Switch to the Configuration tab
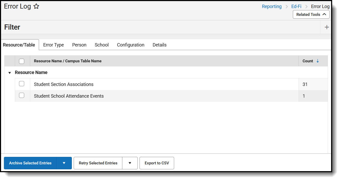 [x=130, y=45]
